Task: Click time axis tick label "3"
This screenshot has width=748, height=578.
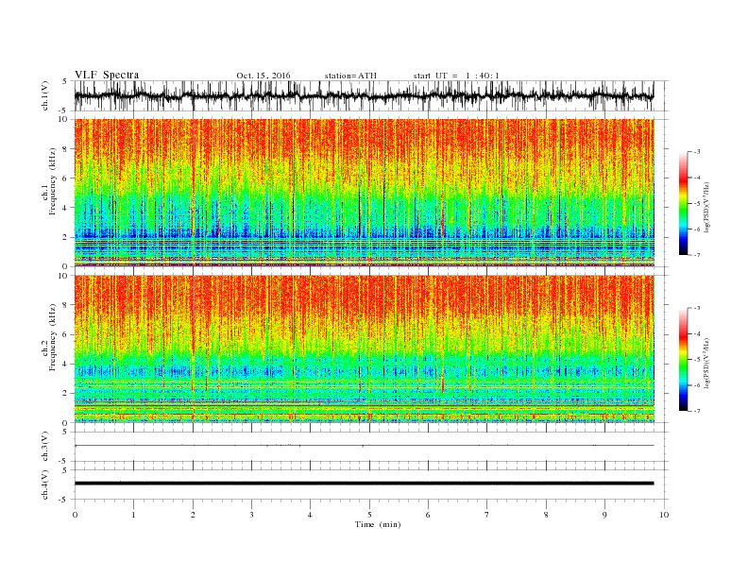Action: (x=251, y=515)
